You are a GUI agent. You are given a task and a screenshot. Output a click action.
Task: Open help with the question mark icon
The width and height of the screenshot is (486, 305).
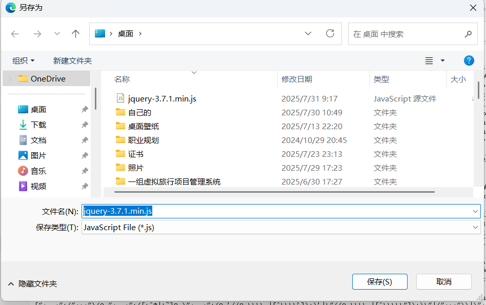[469, 60]
